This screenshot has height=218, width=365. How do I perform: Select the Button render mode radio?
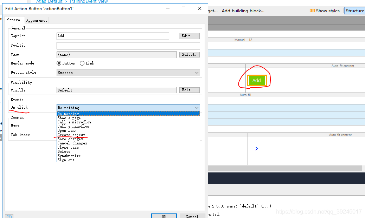coord(59,63)
